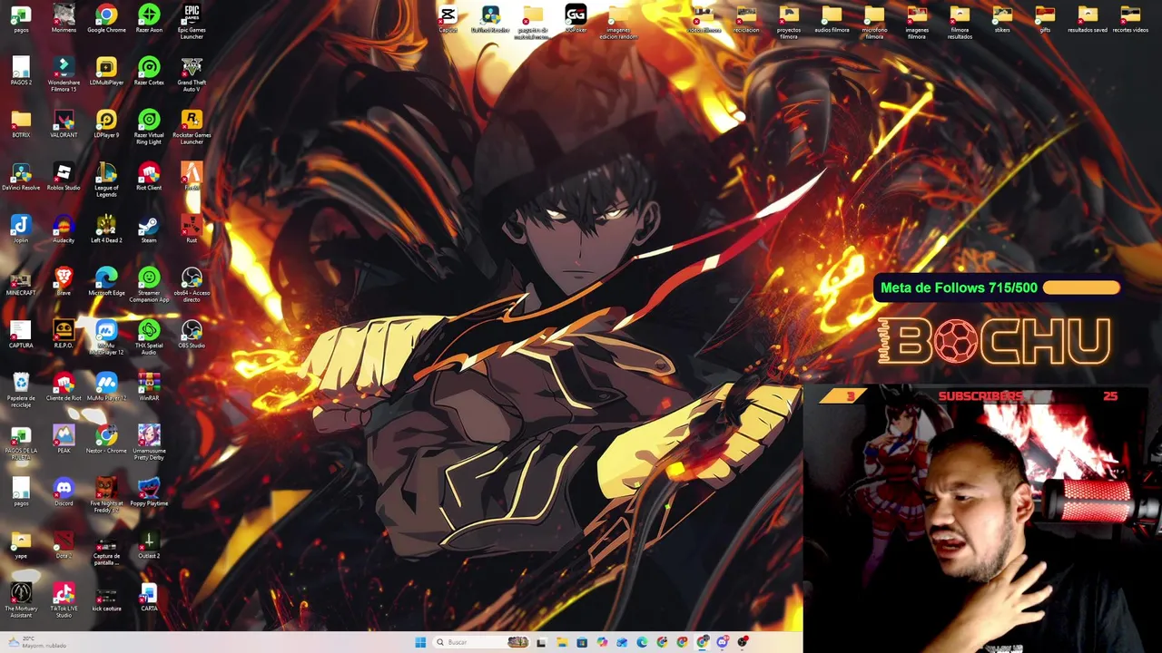Launch Razer Axon from the desktop

(149, 18)
